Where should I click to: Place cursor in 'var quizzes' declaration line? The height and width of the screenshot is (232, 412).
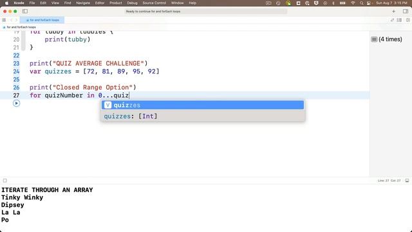pos(95,72)
